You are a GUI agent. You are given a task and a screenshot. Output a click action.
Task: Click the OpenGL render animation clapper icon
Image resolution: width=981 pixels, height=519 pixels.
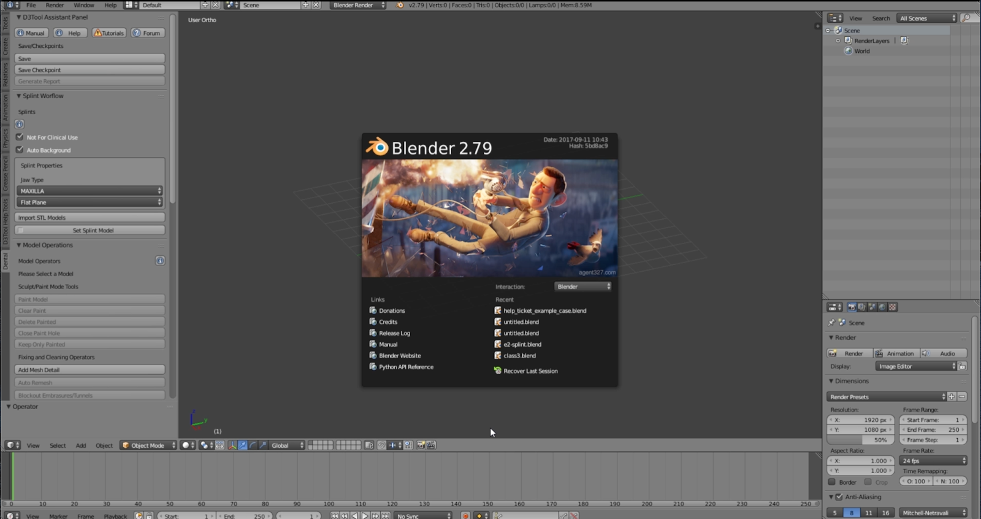pyautogui.click(x=431, y=445)
